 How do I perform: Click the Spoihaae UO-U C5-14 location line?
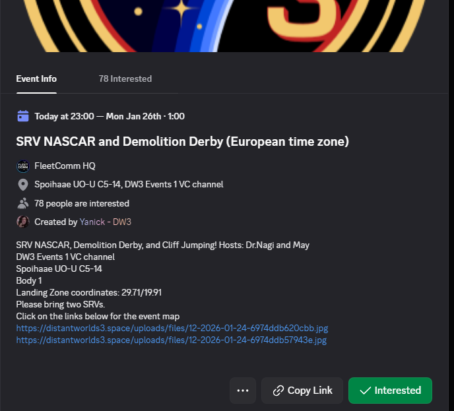point(129,184)
